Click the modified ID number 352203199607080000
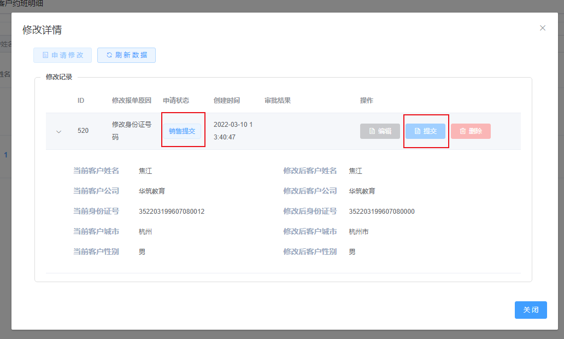The image size is (564, 339). click(381, 212)
